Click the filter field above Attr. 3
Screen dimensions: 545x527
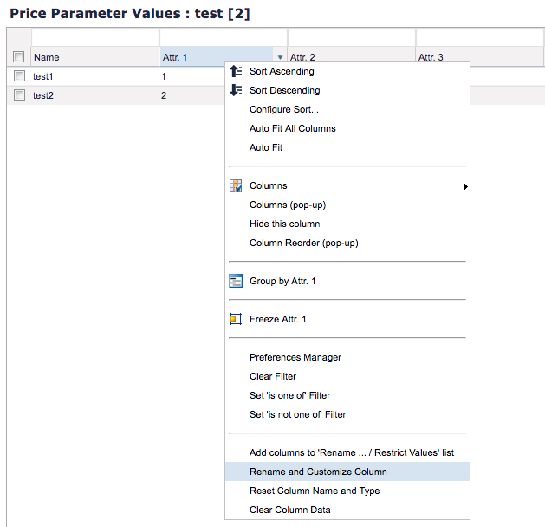(480, 37)
